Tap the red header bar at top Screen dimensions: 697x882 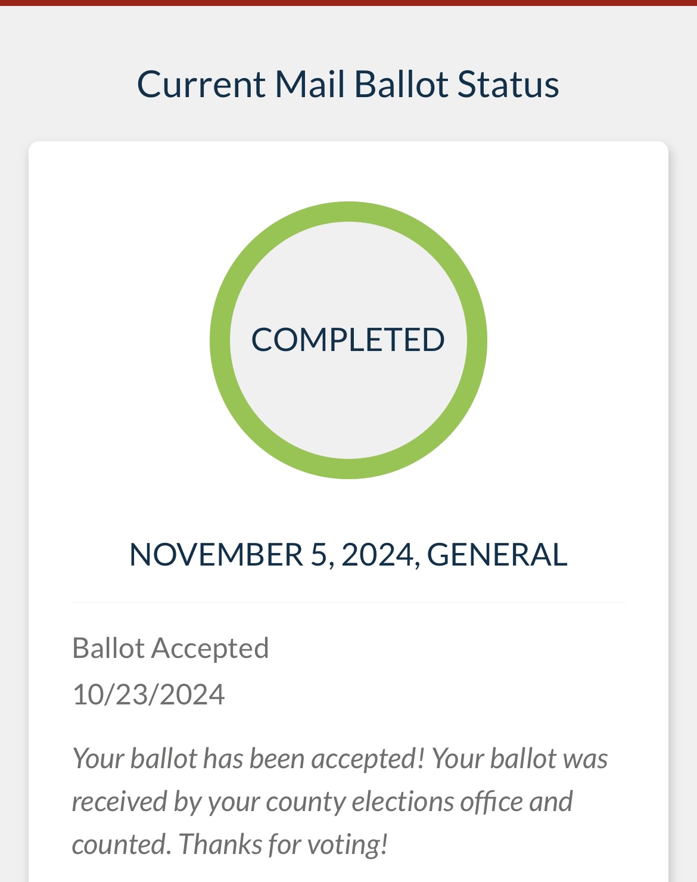348,3
